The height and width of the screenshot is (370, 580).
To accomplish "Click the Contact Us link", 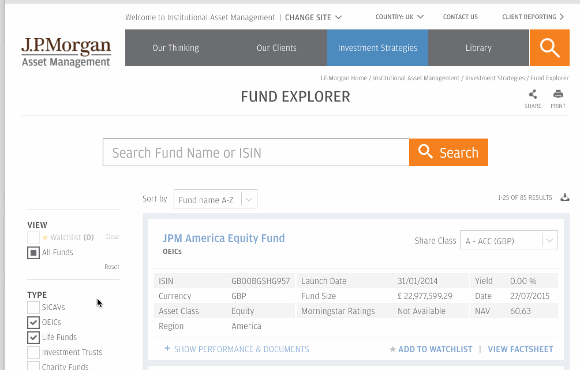I will (460, 17).
